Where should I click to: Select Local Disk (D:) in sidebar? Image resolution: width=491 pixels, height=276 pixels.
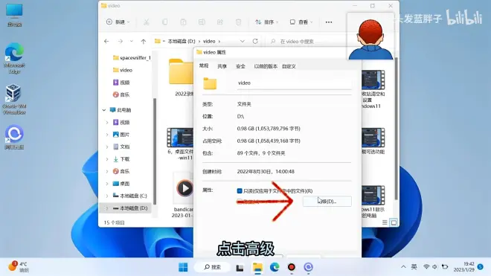pyautogui.click(x=130, y=208)
